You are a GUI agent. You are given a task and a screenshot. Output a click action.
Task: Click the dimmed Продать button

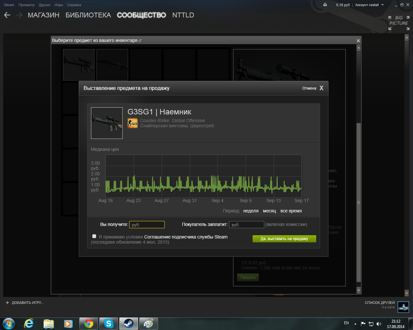click(248, 277)
